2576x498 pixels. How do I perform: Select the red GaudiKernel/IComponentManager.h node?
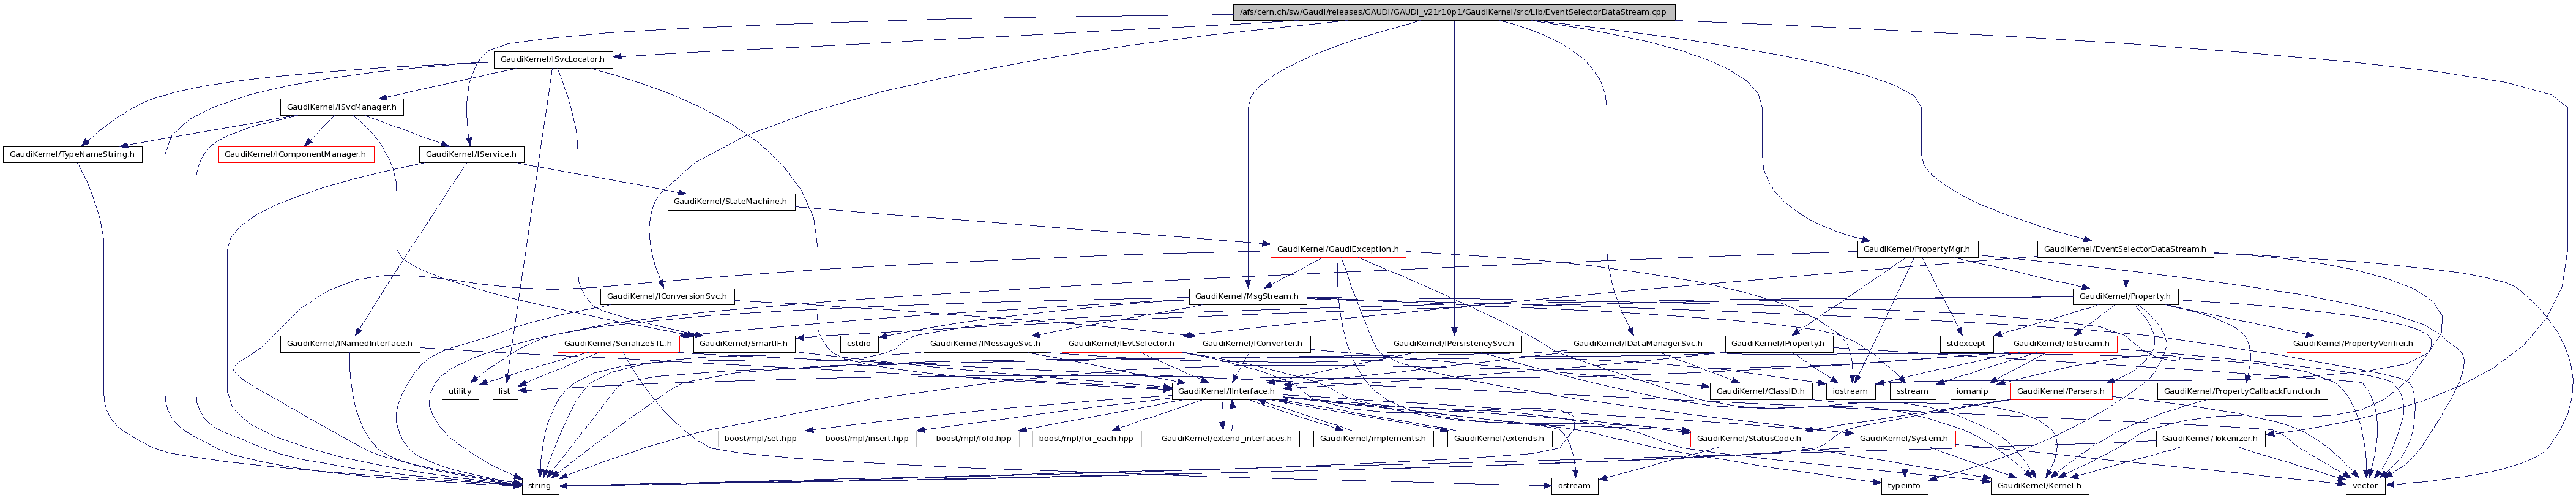point(296,154)
